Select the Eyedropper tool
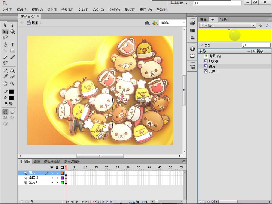This screenshot has width=272, height=204. 5,76
